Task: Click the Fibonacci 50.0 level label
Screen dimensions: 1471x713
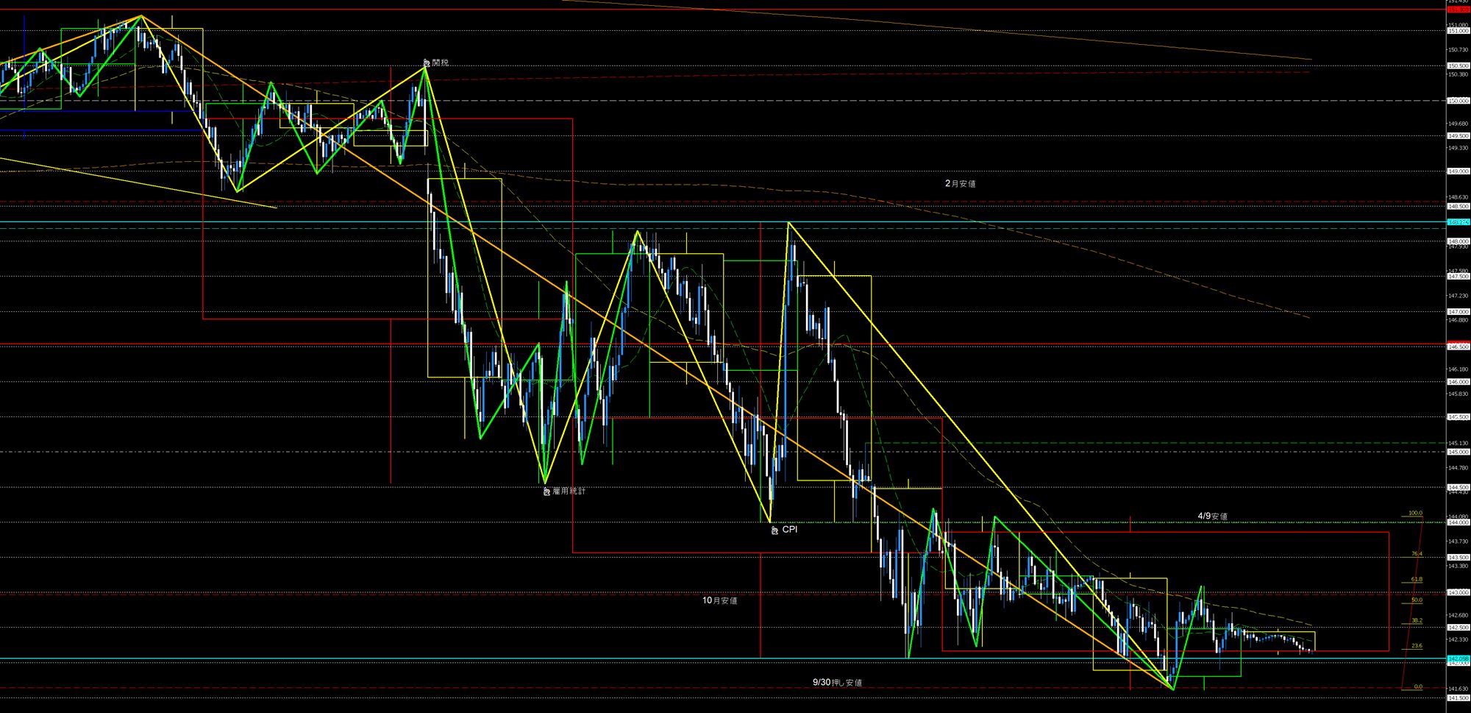Action: click(1417, 600)
